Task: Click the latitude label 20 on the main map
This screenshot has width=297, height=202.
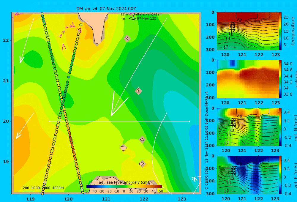Action: (6, 121)
